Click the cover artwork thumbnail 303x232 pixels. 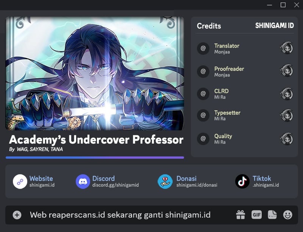click(95, 73)
